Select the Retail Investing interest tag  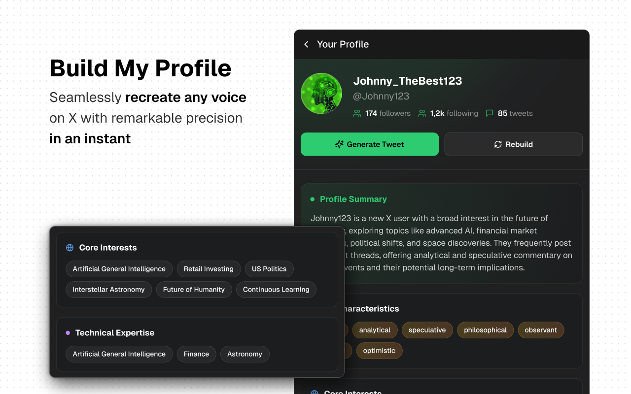tap(209, 269)
